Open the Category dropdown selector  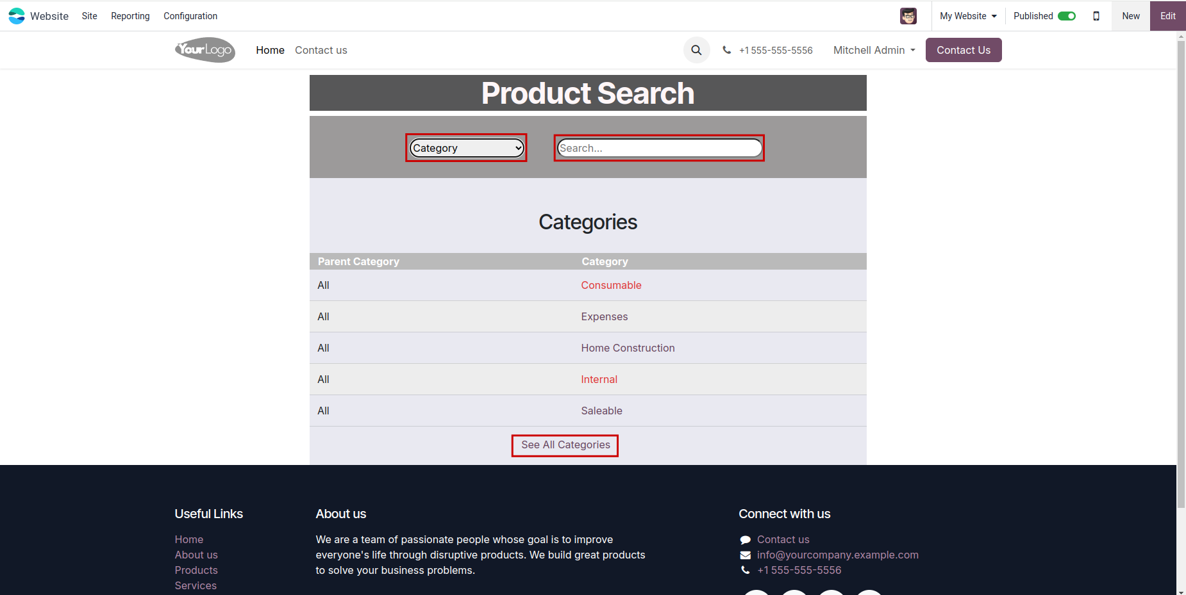point(466,148)
